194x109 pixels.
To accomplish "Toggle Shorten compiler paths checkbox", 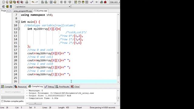I will (2, 101).
